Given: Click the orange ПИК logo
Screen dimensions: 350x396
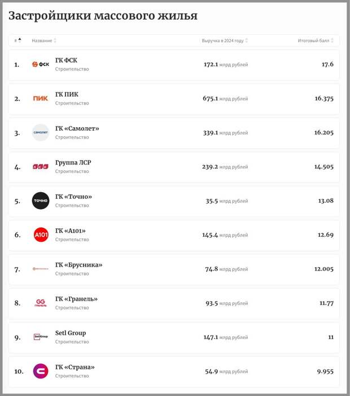Looking at the screenshot, I should click(x=41, y=98).
